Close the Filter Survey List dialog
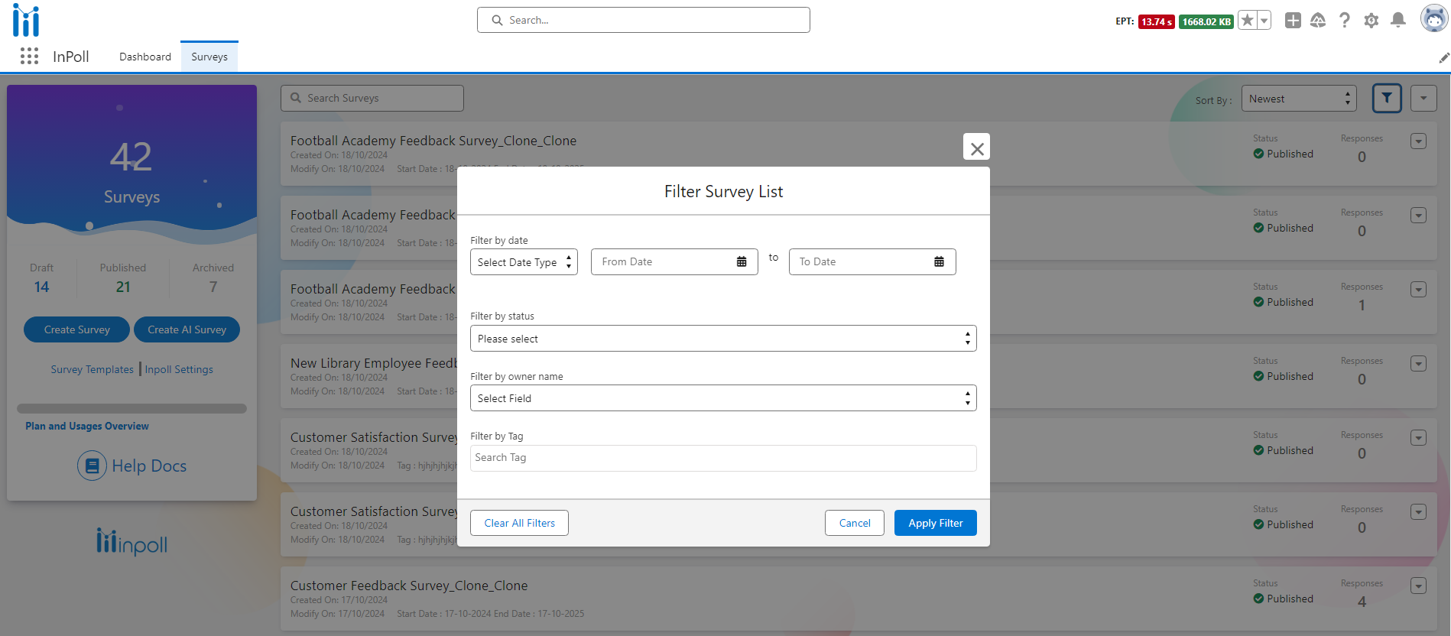This screenshot has height=636, width=1451. [x=976, y=148]
